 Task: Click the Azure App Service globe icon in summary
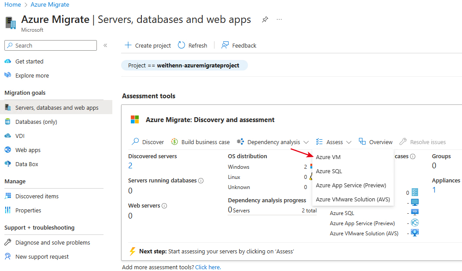pyautogui.click(x=415, y=223)
